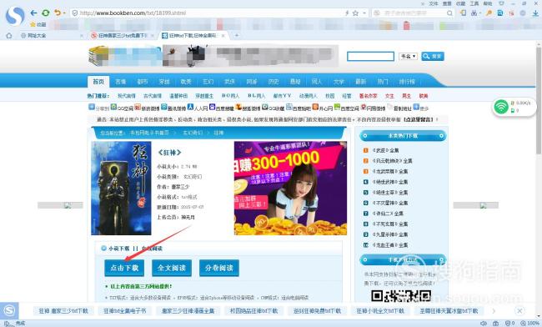Viewport: 542px width, 327px height.
Task: Open the second-ranked hot download link
Action: pyautogui.click(x=392, y=161)
